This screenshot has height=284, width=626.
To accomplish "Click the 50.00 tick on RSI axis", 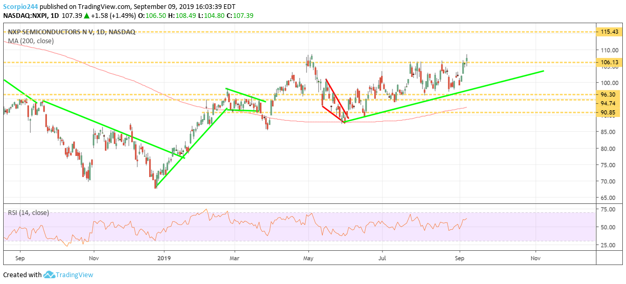I will point(609,227).
